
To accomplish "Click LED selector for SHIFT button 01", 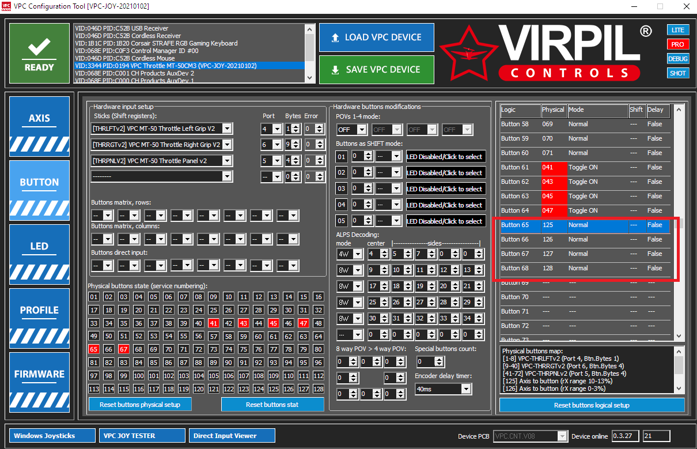I will pos(445,156).
